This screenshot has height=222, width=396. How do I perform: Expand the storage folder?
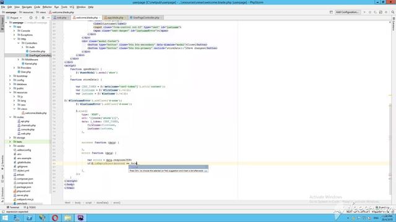click(11, 138)
